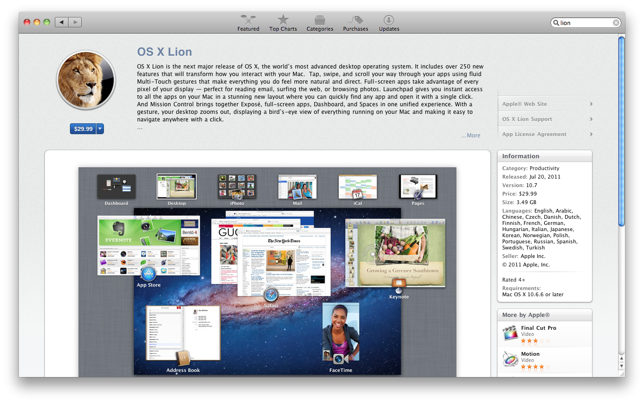
Task: Clear the search field text
Action: click(x=616, y=23)
